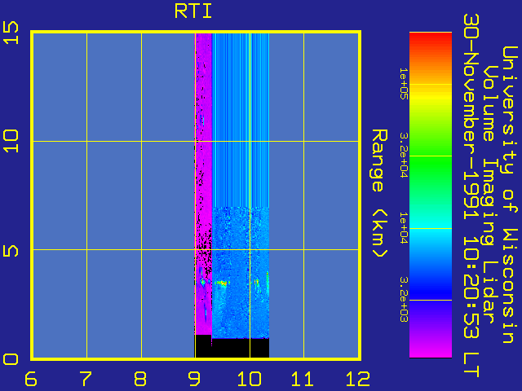The height and width of the screenshot is (391, 522).
Task: Click the x-axis tick label 9
Action: click(x=194, y=379)
